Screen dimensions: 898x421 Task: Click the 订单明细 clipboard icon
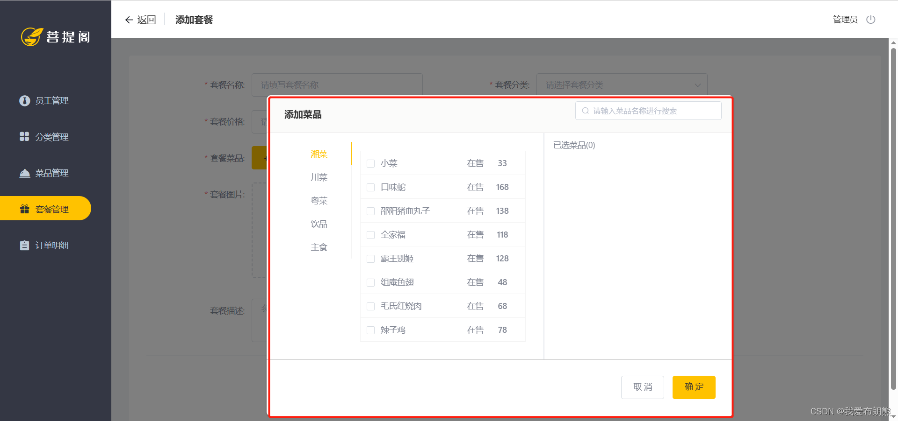pos(25,245)
